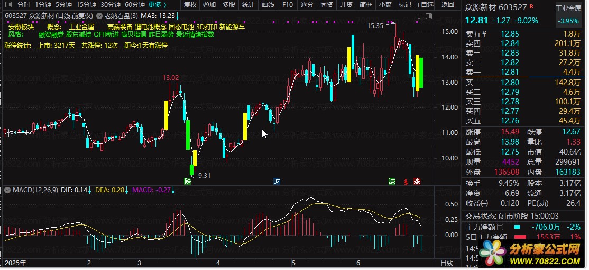Open the 小窗 mini window

tap(385, 5)
